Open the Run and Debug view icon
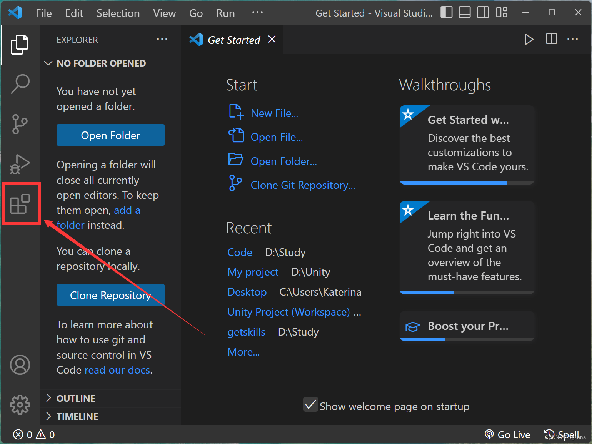 pyautogui.click(x=20, y=164)
